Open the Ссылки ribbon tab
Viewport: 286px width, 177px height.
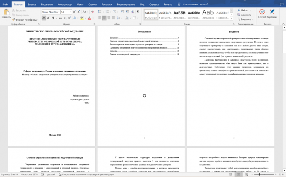(92, 4)
